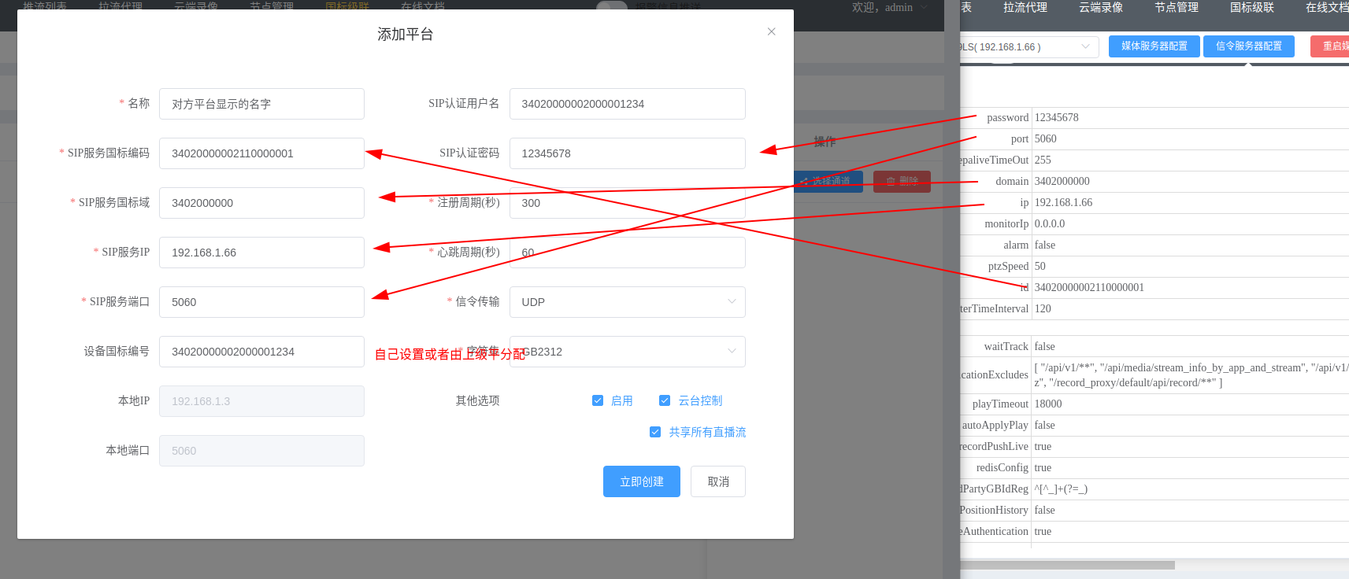Focus the 名称 input field

coord(261,104)
